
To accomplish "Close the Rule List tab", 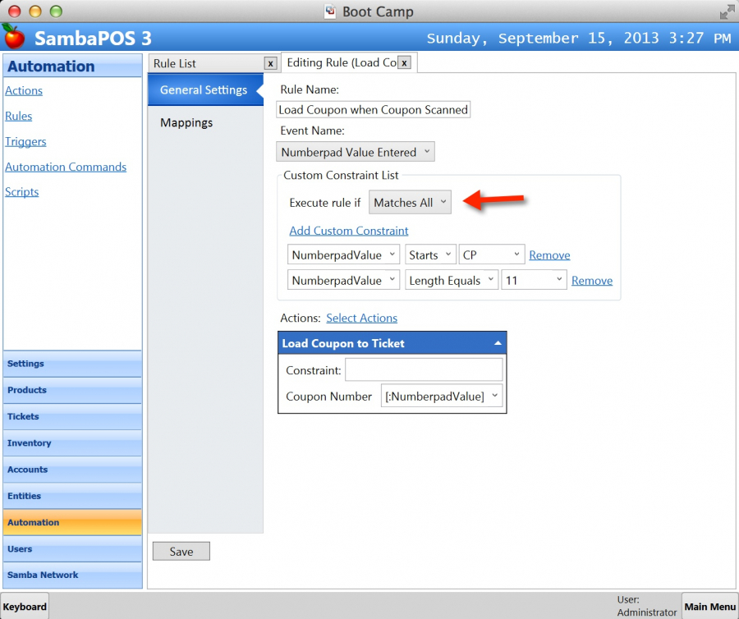I will 270,63.
